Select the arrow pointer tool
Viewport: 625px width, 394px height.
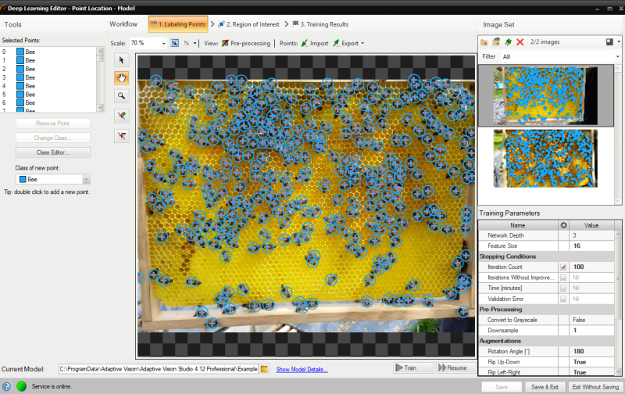[x=121, y=59]
